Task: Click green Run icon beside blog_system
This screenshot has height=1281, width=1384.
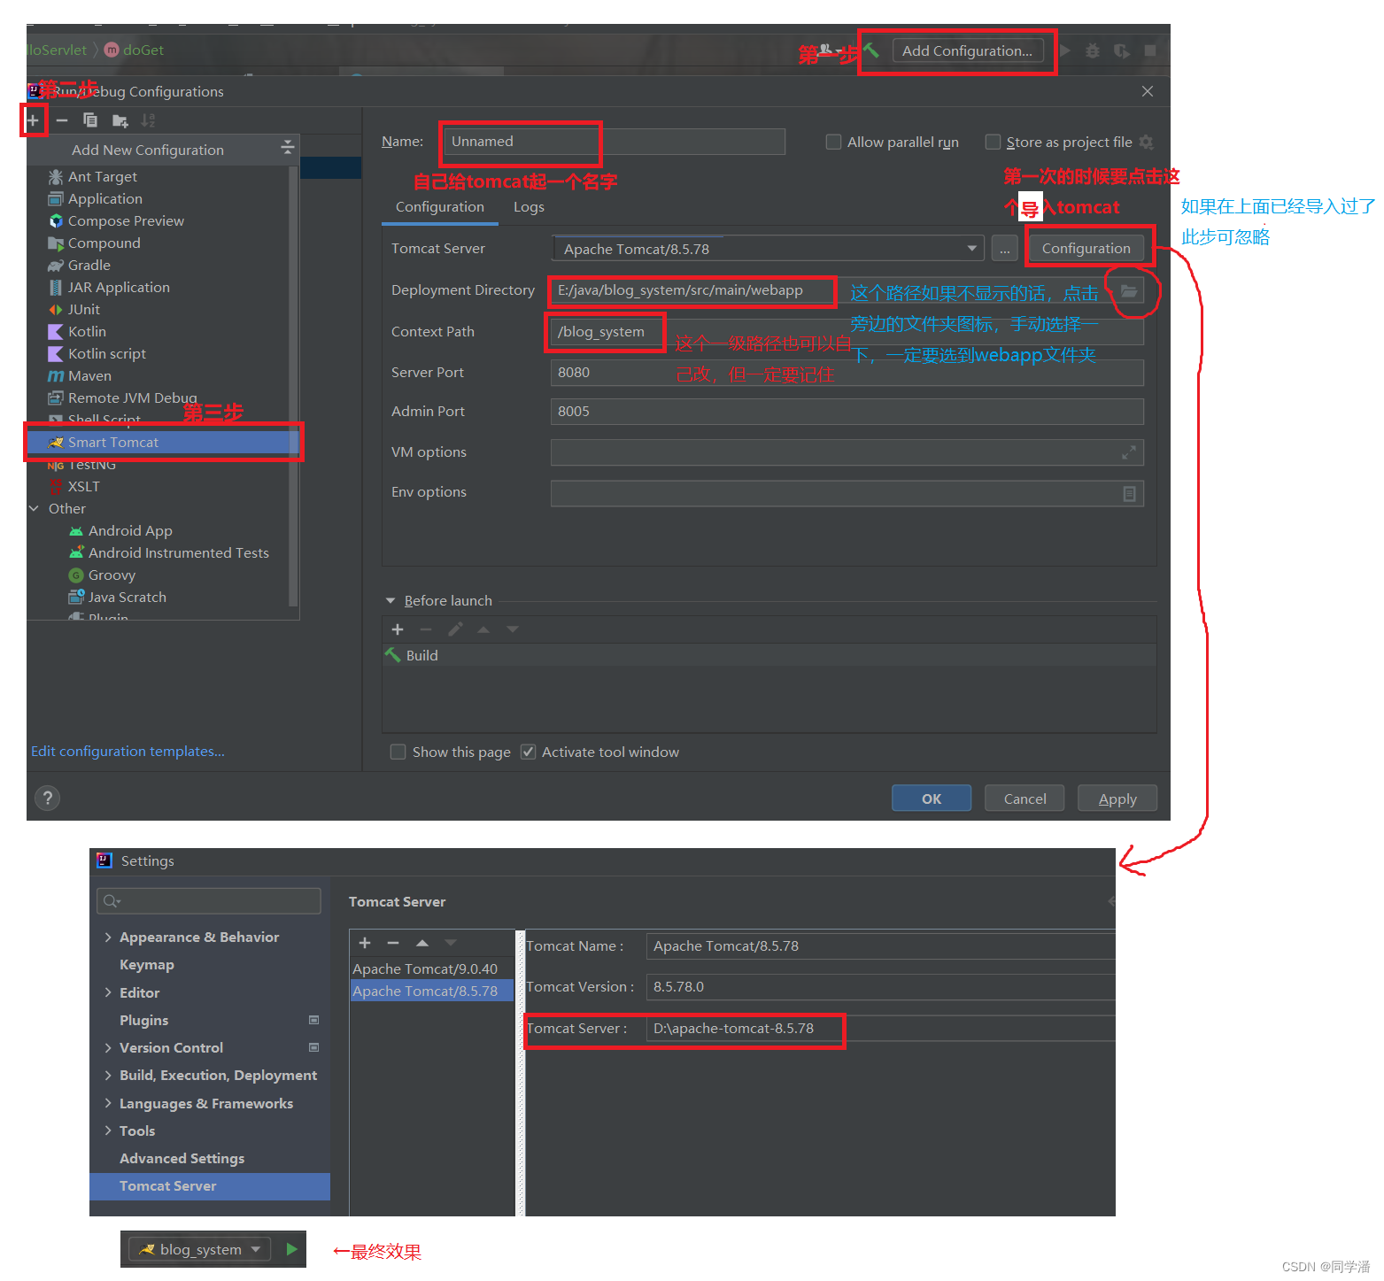Action: [x=291, y=1249]
